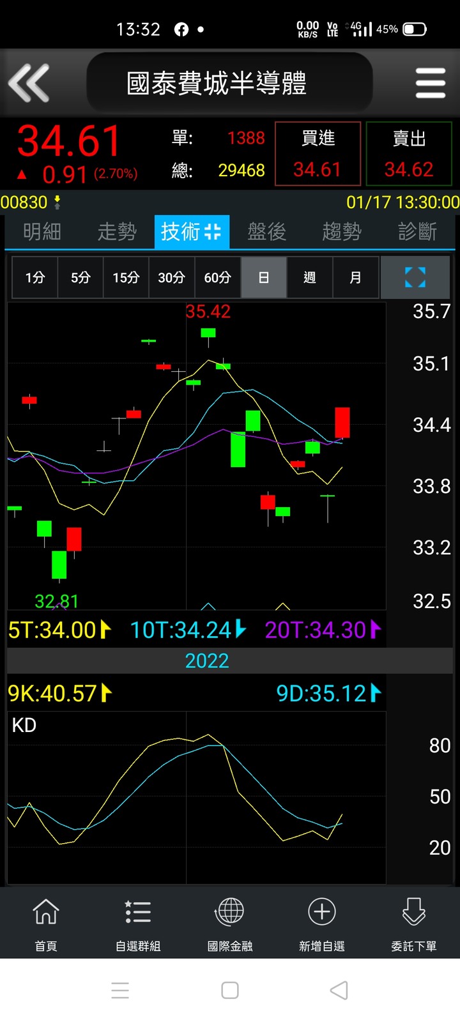Image resolution: width=460 pixels, height=1022 pixels.
Task: Tap the KD chart area
Action: click(x=196, y=798)
